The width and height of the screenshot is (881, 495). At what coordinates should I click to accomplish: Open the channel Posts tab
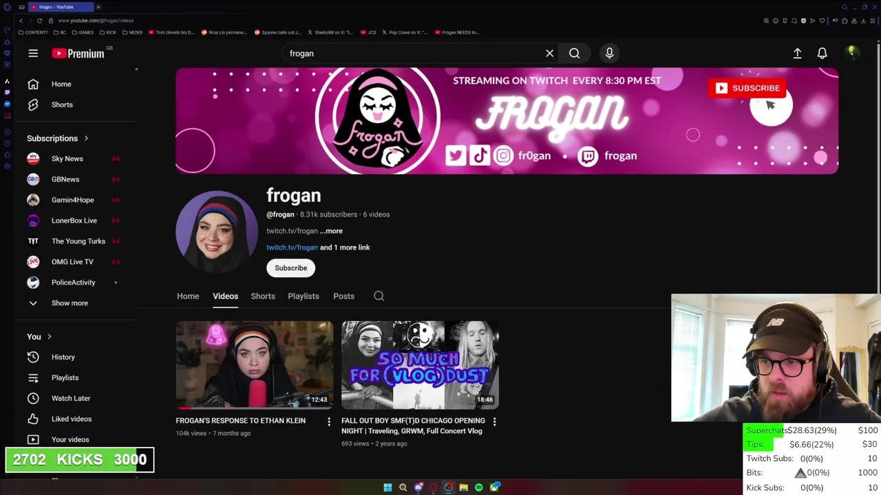pyautogui.click(x=343, y=296)
